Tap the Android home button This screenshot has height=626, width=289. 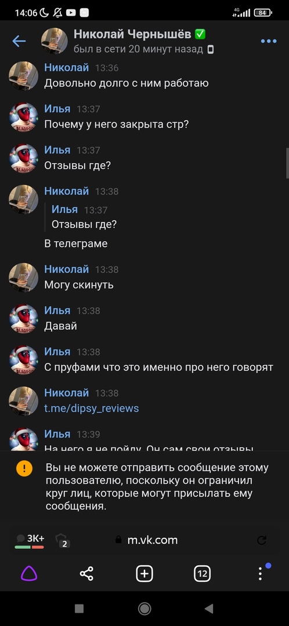click(144, 609)
